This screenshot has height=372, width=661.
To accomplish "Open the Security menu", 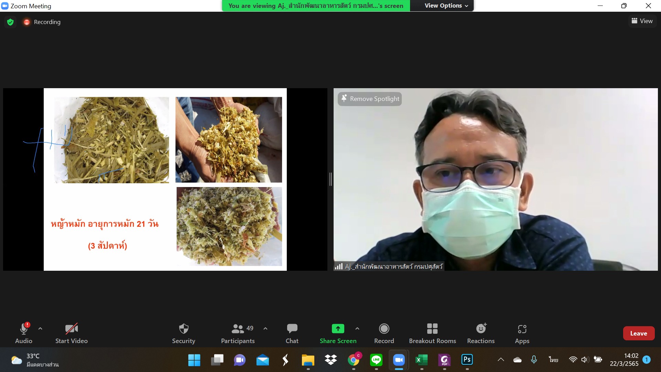I will pos(183,333).
